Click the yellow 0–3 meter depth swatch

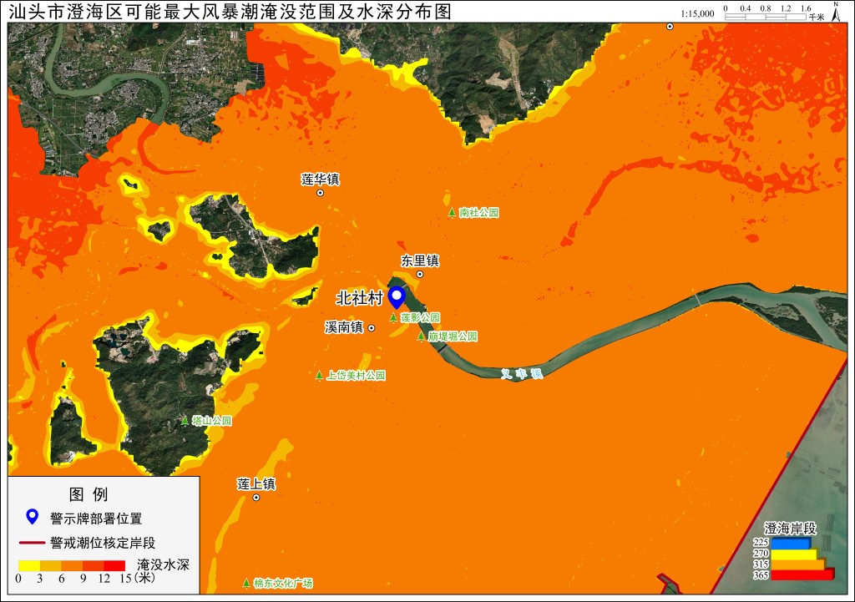click(29, 566)
